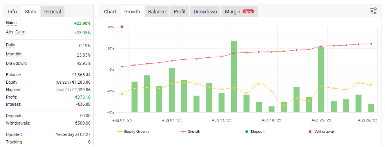This screenshot has width=385, height=147.
Task: Click the Monthly value 23.83%
Action: (x=83, y=55)
